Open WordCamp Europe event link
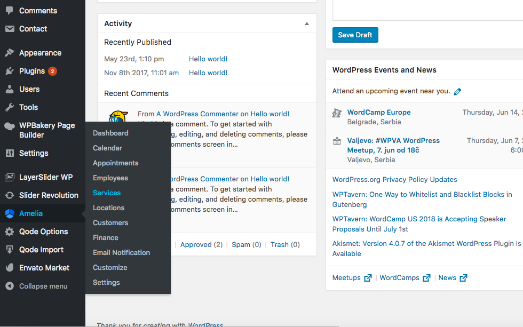The width and height of the screenshot is (523, 327). point(379,113)
